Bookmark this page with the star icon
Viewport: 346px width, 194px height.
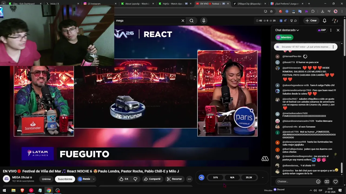[271, 11]
